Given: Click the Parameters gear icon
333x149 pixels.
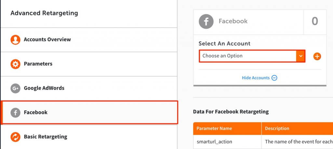Looking at the screenshot, I should (15, 64).
